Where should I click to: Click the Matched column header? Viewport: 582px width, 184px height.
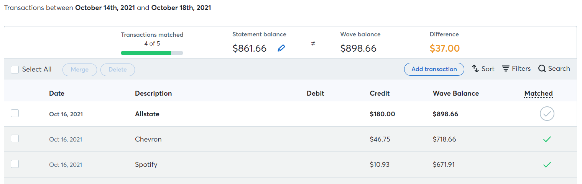click(x=538, y=93)
